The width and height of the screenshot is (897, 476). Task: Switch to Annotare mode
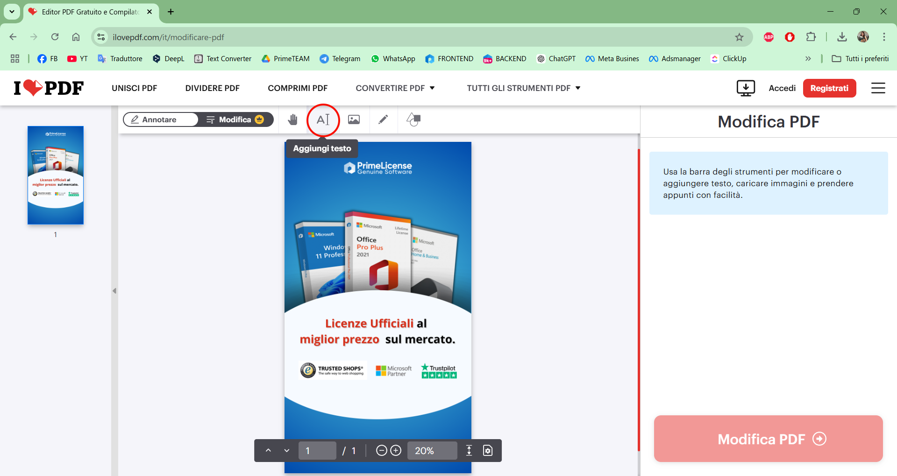(x=160, y=119)
